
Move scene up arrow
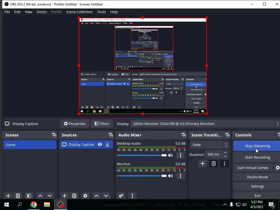click(40, 196)
